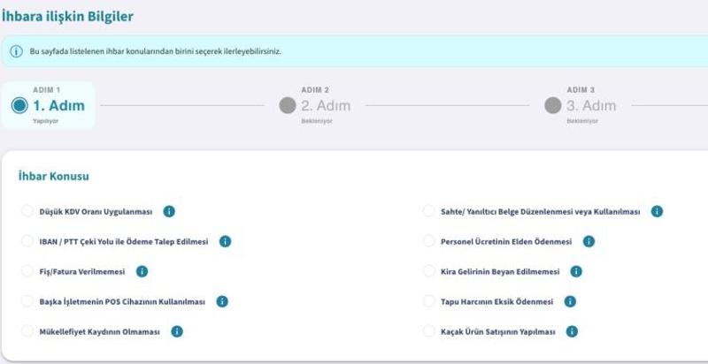Click info icon next to Fiş/Fatura Verilmemesi

tap(142, 271)
